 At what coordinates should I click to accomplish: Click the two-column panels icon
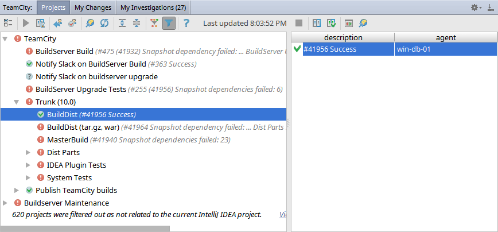tap(317, 23)
